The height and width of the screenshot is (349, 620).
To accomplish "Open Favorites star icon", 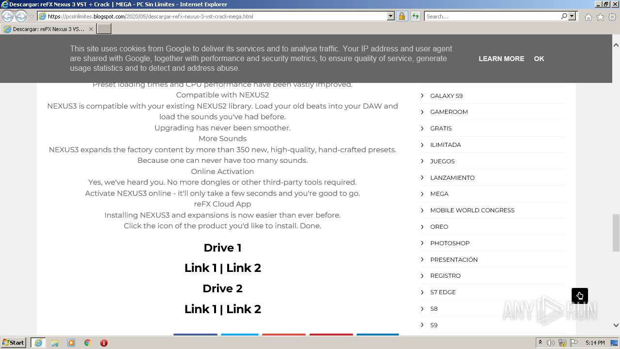I will [x=600, y=17].
